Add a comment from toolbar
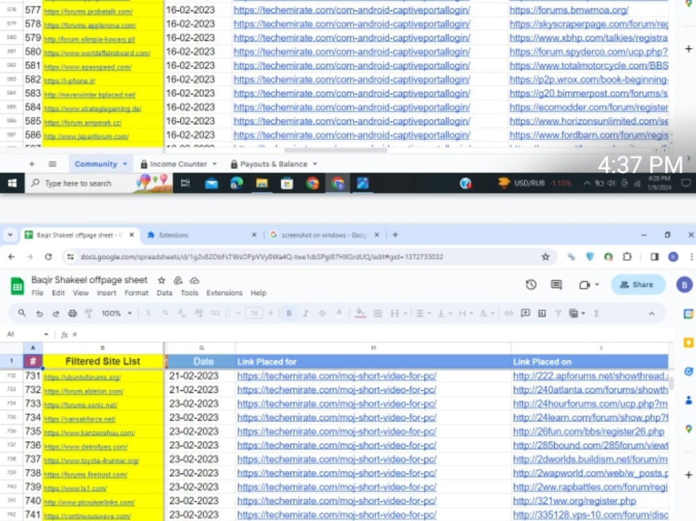 (x=525, y=313)
